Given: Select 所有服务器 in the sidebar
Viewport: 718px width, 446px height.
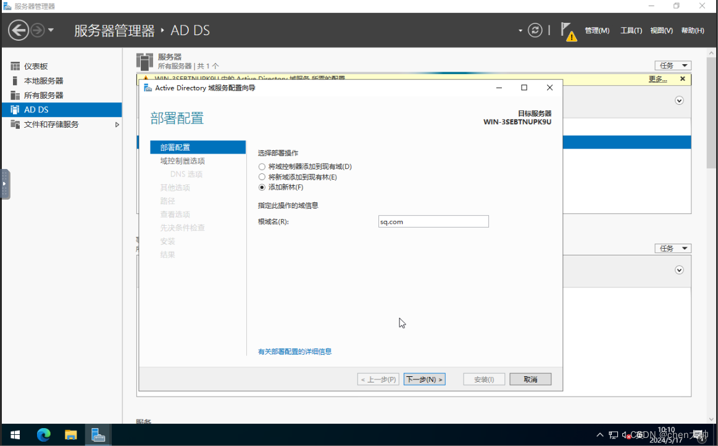Looking at the screenshot, I should click(x=62, y=95).
